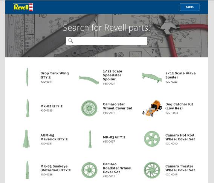Select Camaro Twister Wheel Cover image

point(152,170)
